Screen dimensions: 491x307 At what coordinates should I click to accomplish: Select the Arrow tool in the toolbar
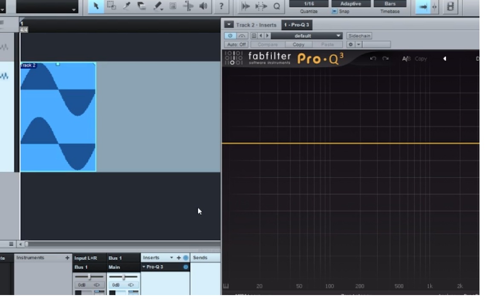tap(96, 6)
